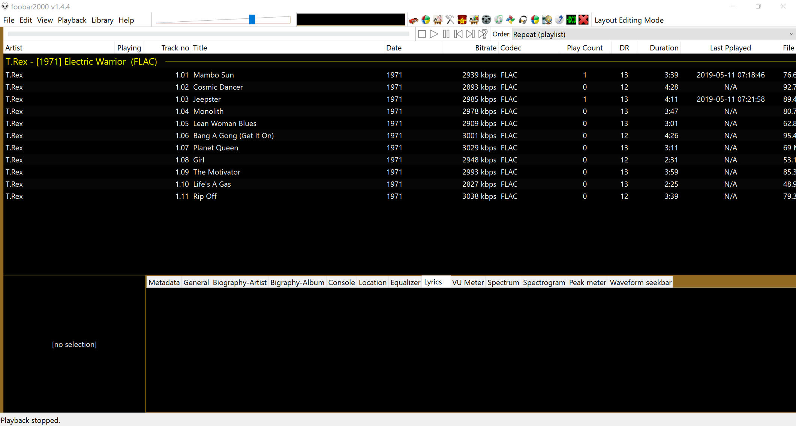Viewport: 796px width, 426px height.
Task: Open the View menu
Action: tap(45, 20)
